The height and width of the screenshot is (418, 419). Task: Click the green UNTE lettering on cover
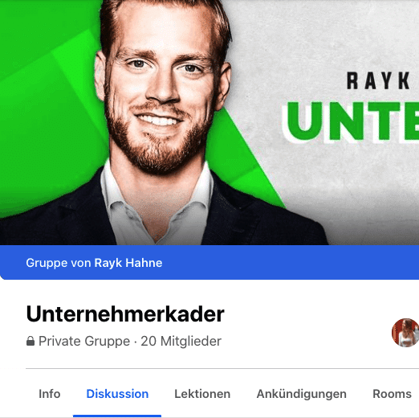(351, 122)
